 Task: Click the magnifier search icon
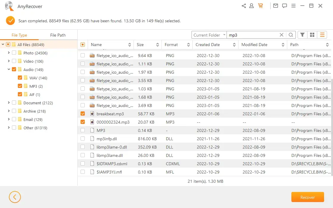291,35
